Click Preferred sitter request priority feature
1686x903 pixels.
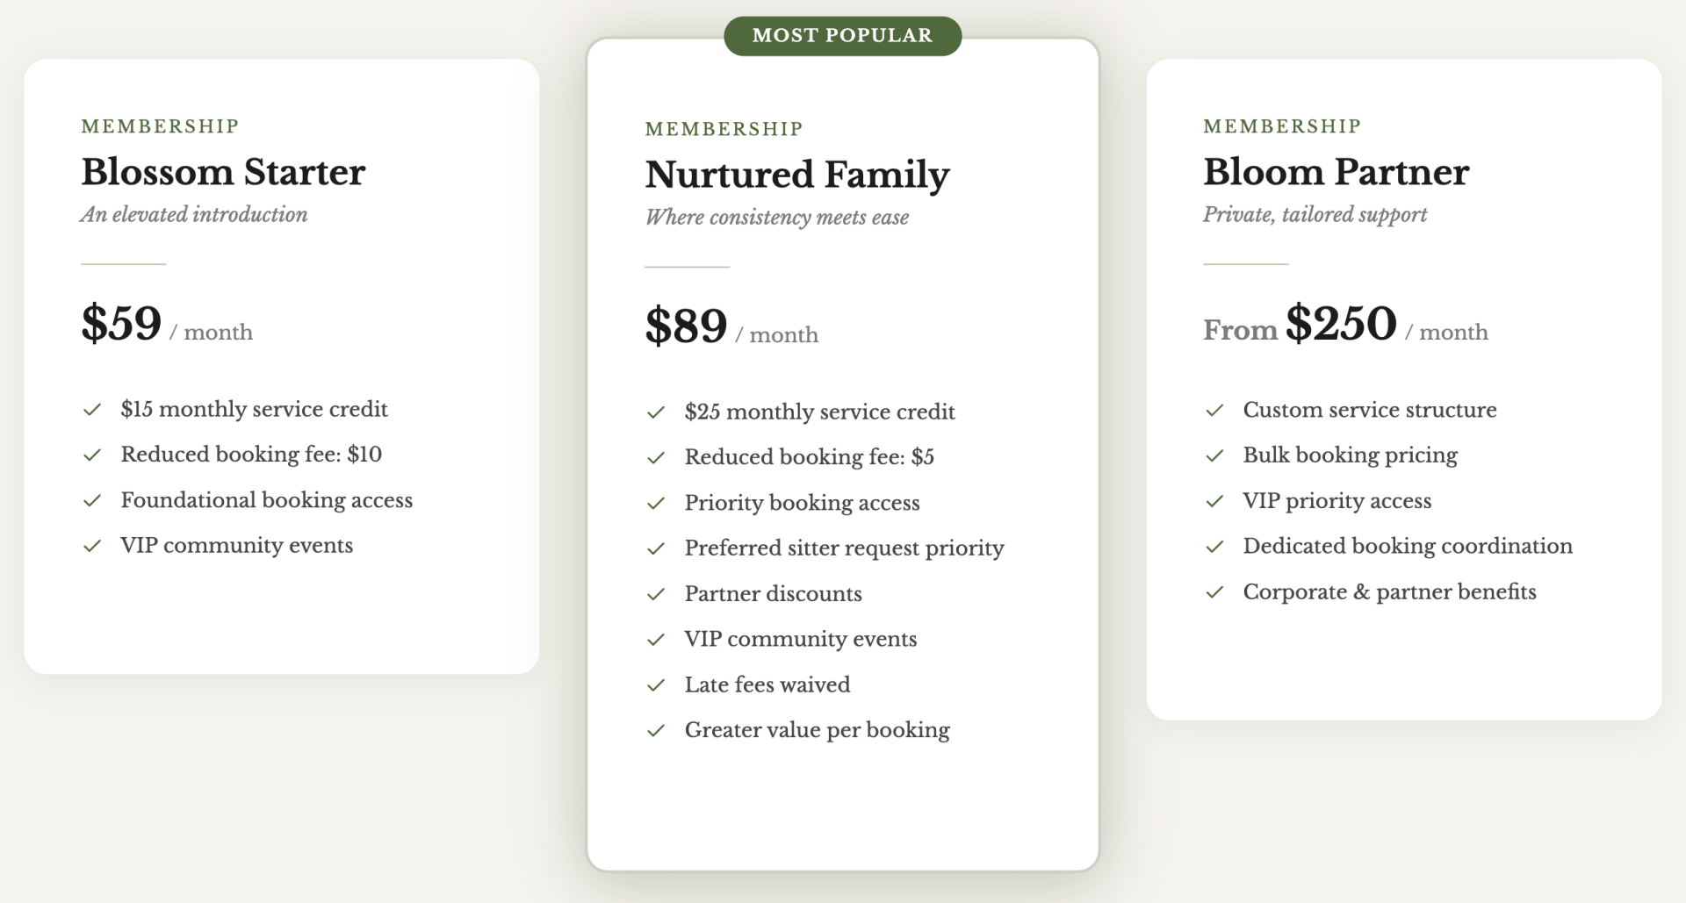pyautogui.click(x=844, y=548)
